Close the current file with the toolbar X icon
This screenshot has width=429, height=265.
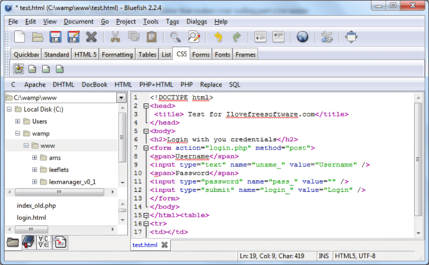point(91,37)
